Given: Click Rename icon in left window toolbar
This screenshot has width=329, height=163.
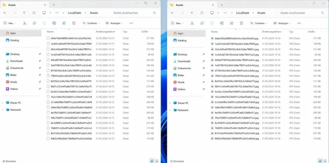Looking at the screenshot, I should (54, 23).
